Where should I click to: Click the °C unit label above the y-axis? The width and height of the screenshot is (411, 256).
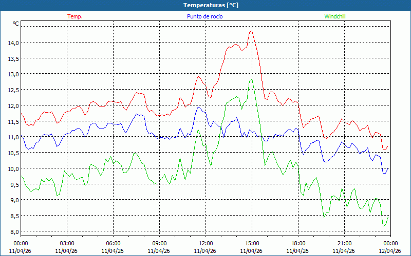point(16,24)
